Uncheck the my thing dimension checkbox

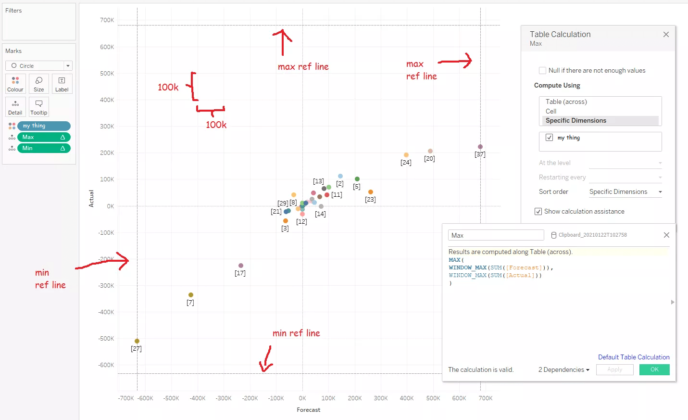point(549,138)
